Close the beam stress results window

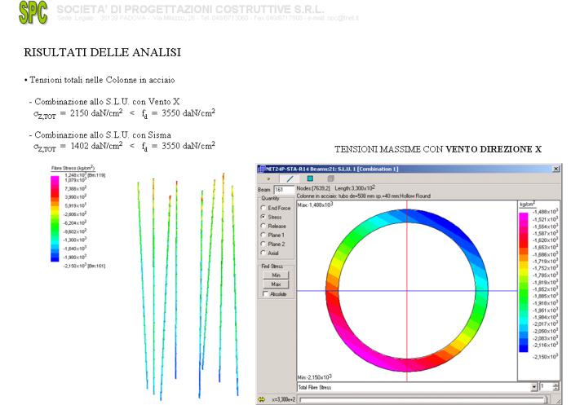pyautogui.click(x=556, y=167)
